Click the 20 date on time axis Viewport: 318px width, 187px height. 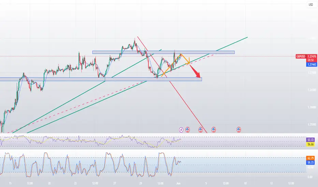point(49,183)
